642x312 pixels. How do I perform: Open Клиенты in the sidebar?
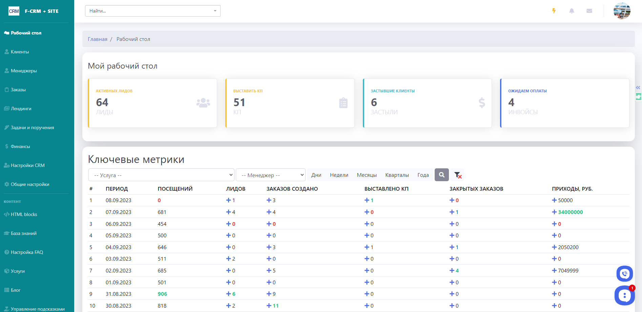click(20, 52)
